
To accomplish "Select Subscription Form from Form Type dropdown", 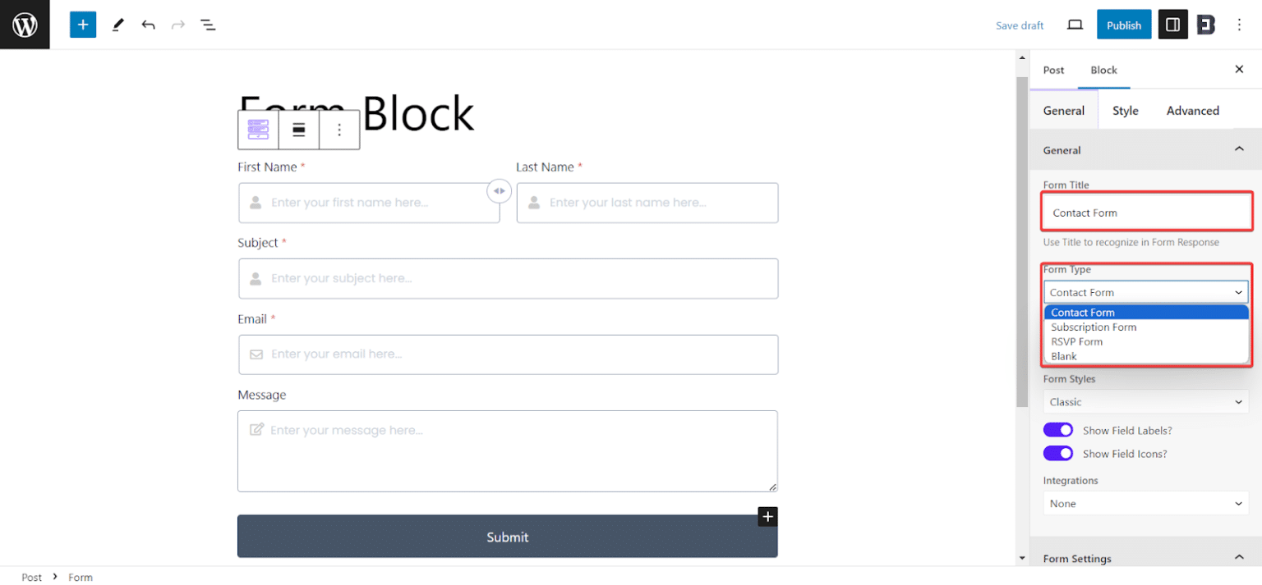I will [x=1094, y=327].
